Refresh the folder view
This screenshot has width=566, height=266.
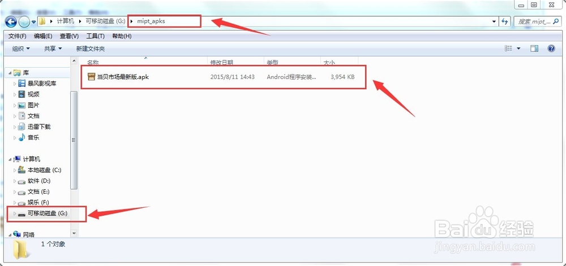[x=505, y=21]
